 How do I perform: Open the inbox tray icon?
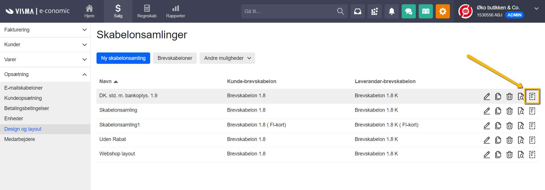click(x=357, y=11)
